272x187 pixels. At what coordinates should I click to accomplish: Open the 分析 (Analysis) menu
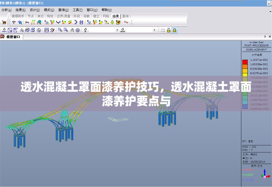tap(6, 10)
